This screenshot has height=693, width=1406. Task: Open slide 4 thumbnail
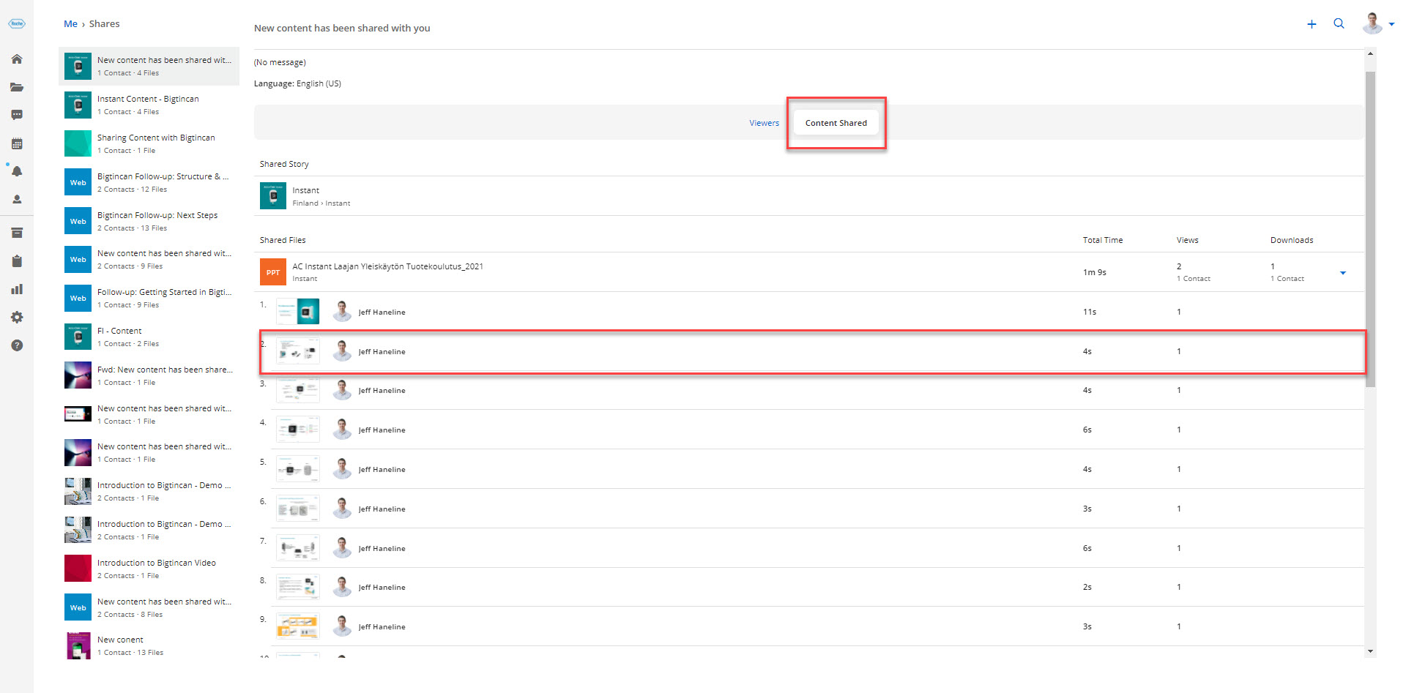tap(297, 430)
